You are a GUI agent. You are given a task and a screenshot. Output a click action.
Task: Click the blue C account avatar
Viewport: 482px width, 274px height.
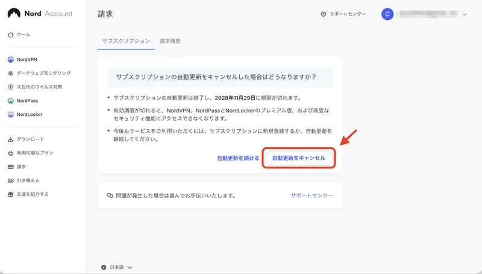pyautogui.click(x=387, y=14)
